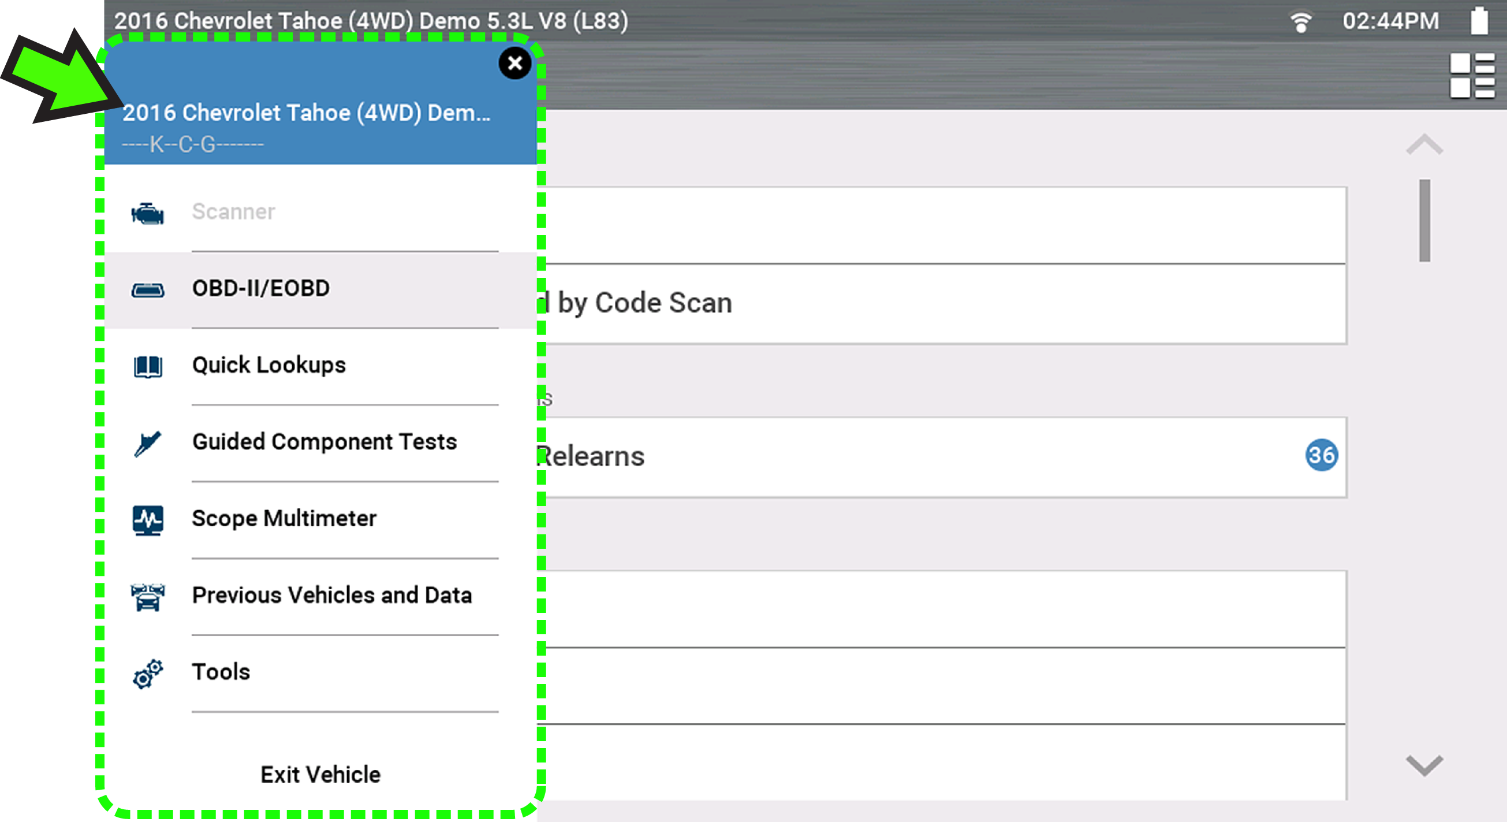Click the Scope Multimeter waveform icon

pyautogui.click(x=147, y=520)
